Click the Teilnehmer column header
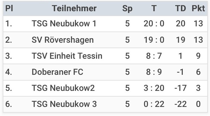Image resolution: width=210 pixels, height=116 pixels. coord(74,8)
